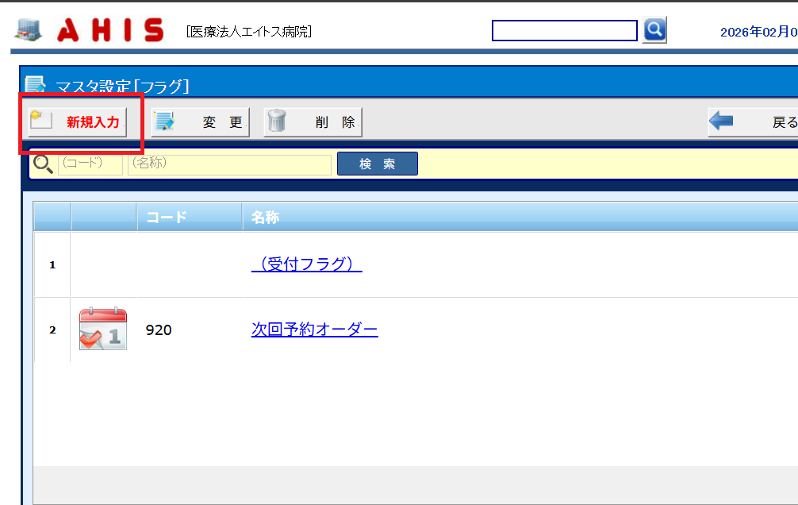Go back with the 戻る arrow button
The height and width of the screenshot is (505, 798).
point(752,122)
